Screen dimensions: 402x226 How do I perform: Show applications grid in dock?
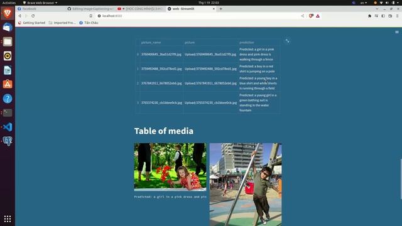(x=8, y=219)
